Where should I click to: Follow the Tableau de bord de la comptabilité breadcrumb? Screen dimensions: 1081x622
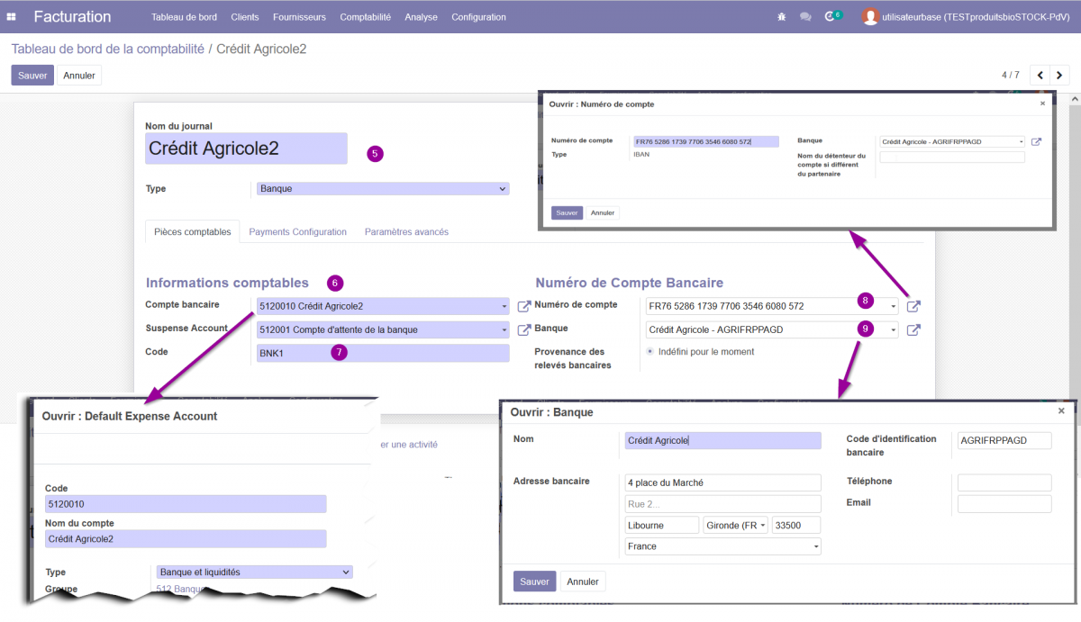pos(108,49)
